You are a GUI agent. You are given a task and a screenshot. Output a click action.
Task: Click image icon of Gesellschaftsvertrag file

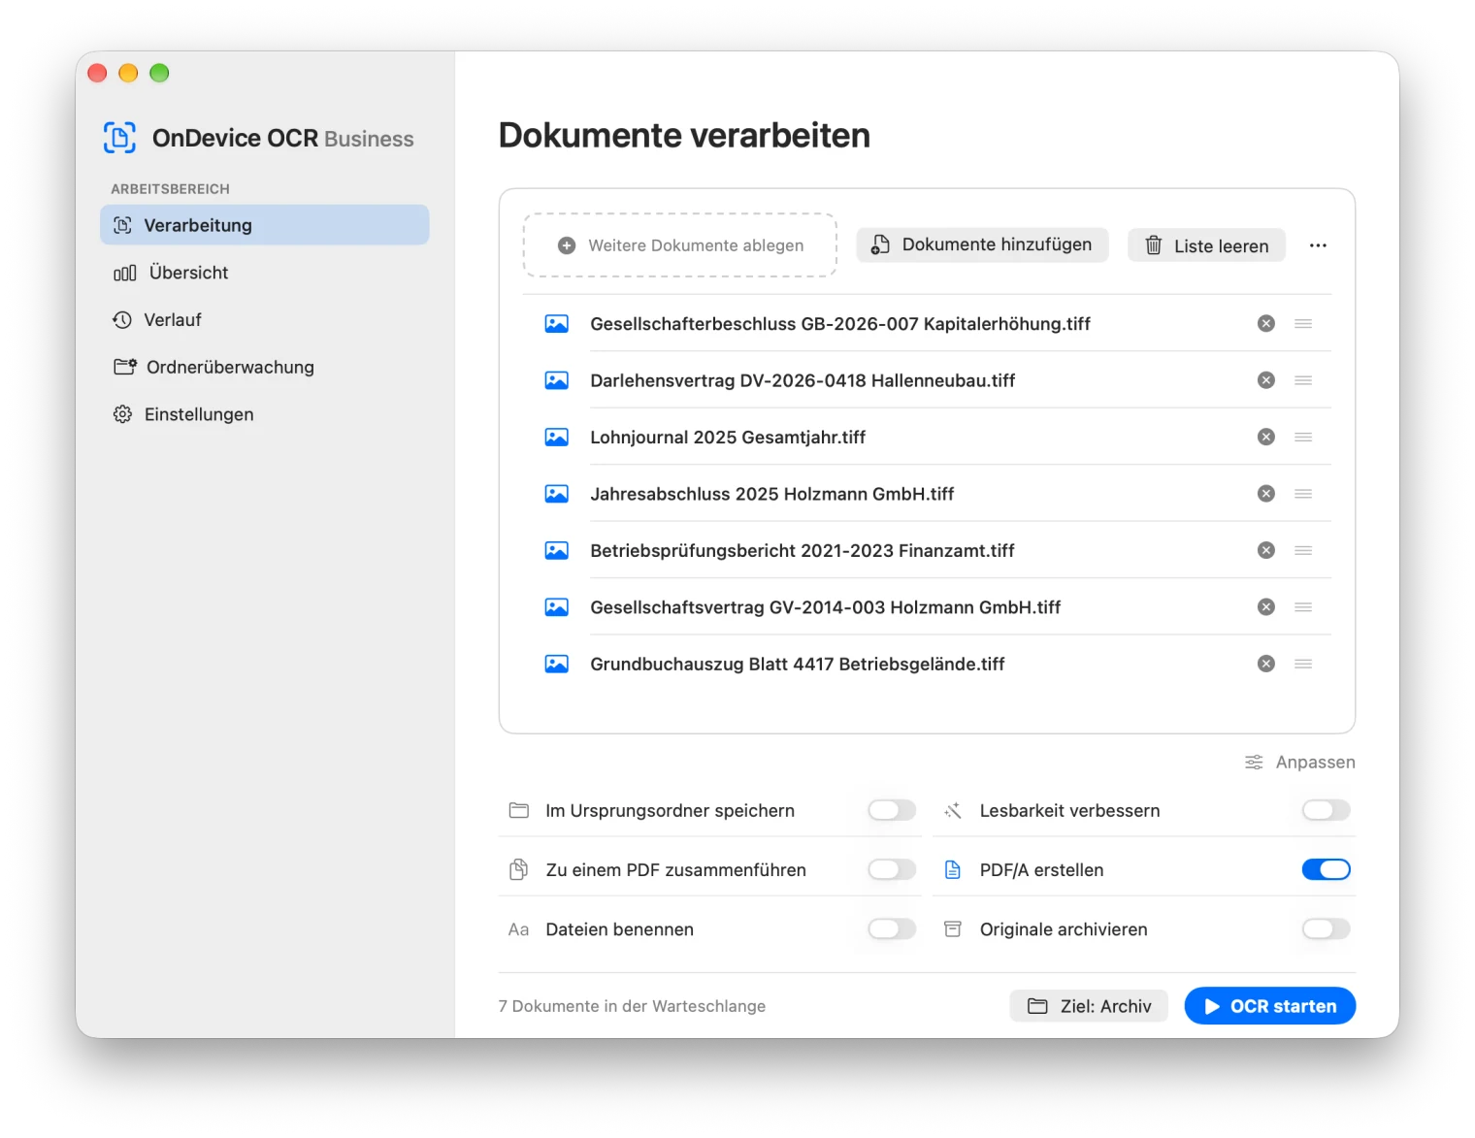[557, 607]
